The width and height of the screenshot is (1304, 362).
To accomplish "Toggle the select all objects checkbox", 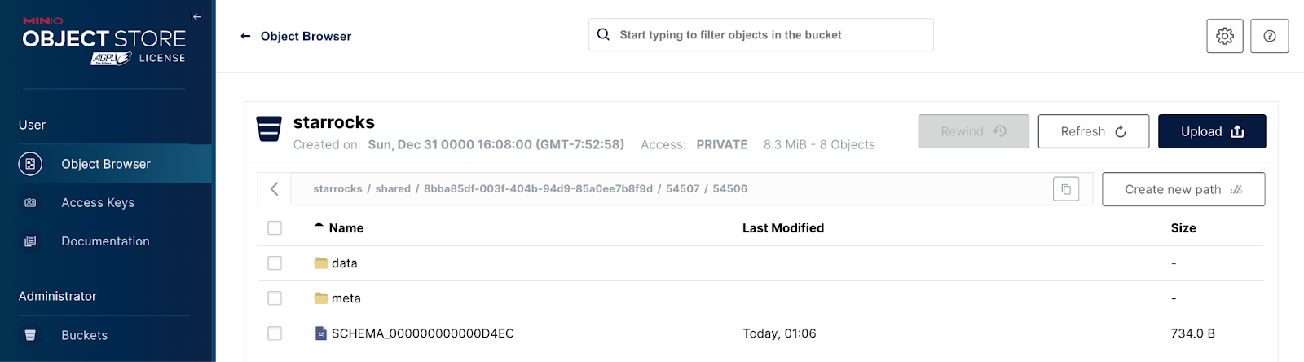I will [275, 228].
